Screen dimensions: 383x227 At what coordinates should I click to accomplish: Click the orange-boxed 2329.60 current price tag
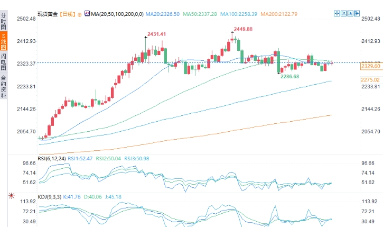(x=370, y=66)
